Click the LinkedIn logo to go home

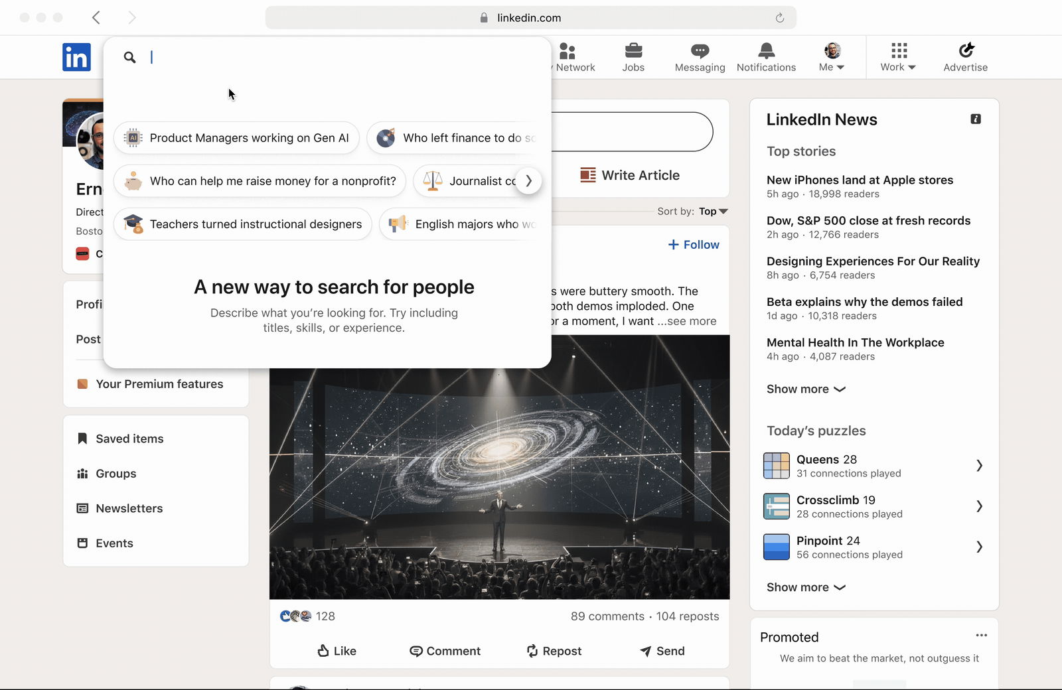click(x=76, y=57)
